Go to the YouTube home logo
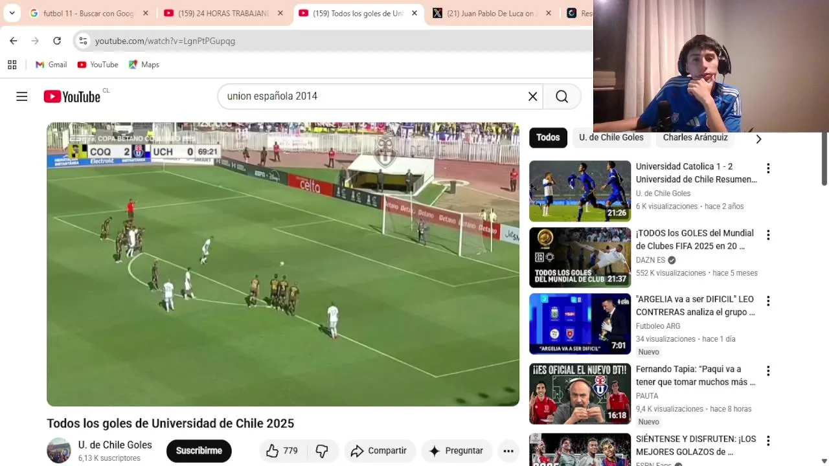The width and height of the screenshot is (829, 466). 72,96
